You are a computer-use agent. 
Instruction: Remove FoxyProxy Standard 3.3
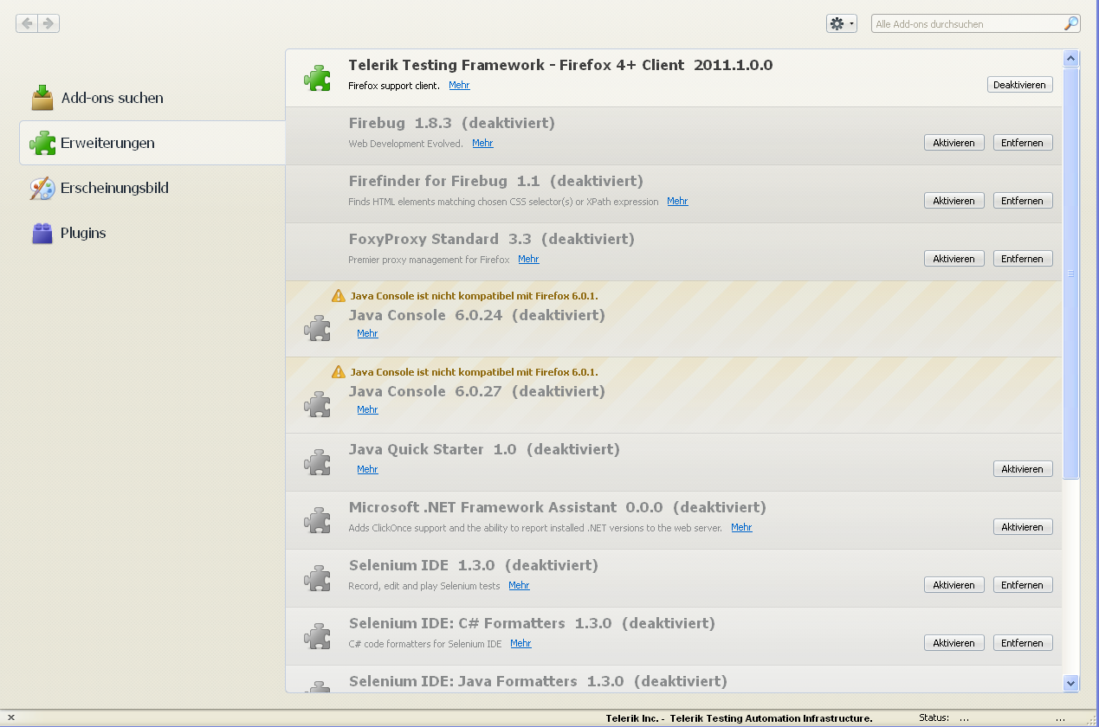pyautogui.click(x=1023, y=259)
